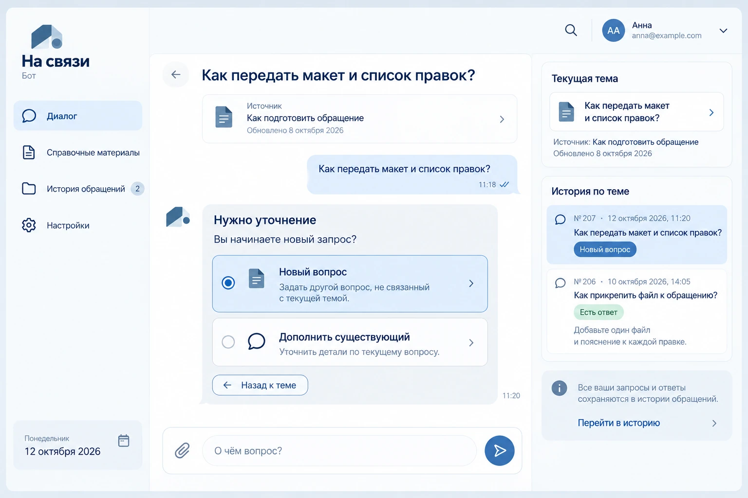Viewport: 748px width, 498px height.
Task: Open the Текущая тема card chevron
Action: [x=711, y=112]
